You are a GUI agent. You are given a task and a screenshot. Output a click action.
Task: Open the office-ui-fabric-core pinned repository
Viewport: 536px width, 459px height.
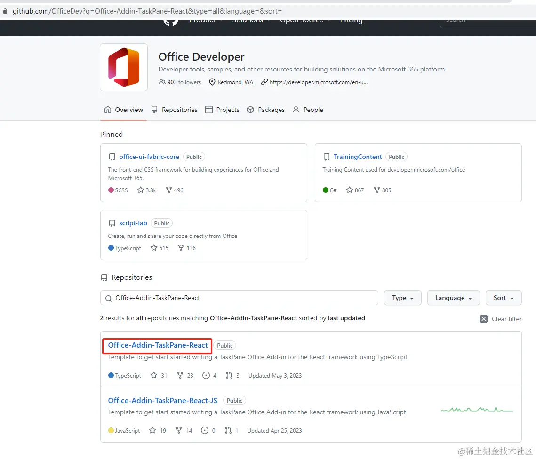tap(149, 157)
